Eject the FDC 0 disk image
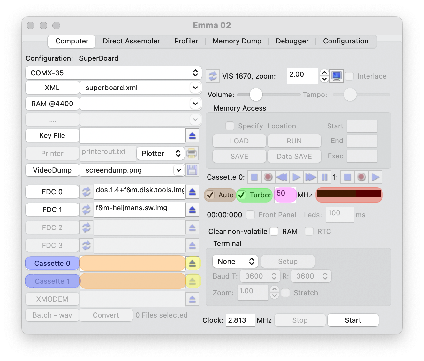 [192, 192]
